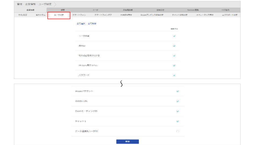Screen dimensions: 258x145
Task: Click the 全て選択 link
Action: pos(81,24)
